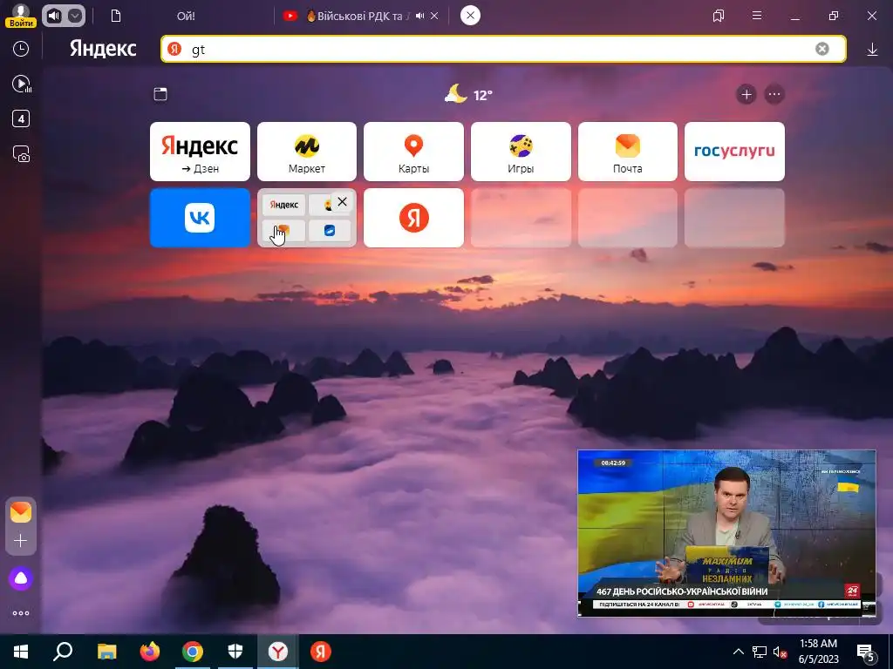The width and height of the screenshot is (893, 669).
Task: Open browsing history clock icon in sidebar
Action: tap(21, 49)
